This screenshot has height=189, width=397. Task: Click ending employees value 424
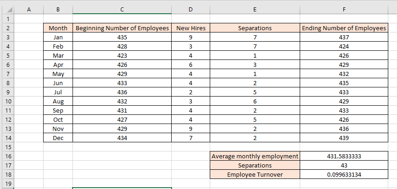[344, 46]
